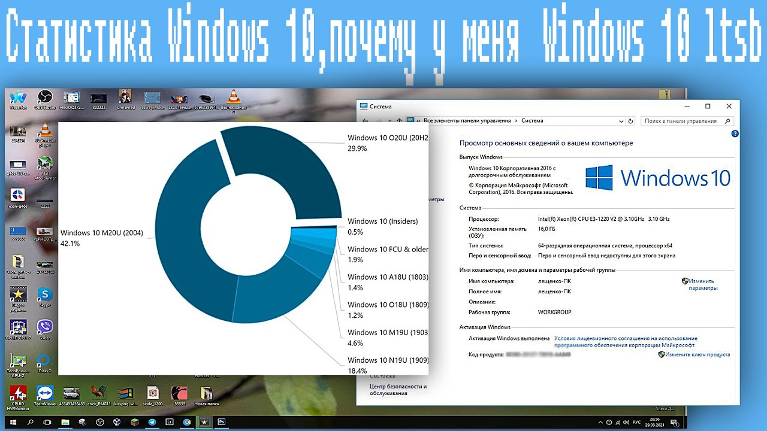This screenshot has width=767, height=431.
Task: Expand the address bar history dropdown
Action: (x=623, y=121)
